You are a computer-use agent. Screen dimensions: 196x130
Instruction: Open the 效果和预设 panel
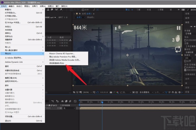pyautogui.click(x=190, y=74)
